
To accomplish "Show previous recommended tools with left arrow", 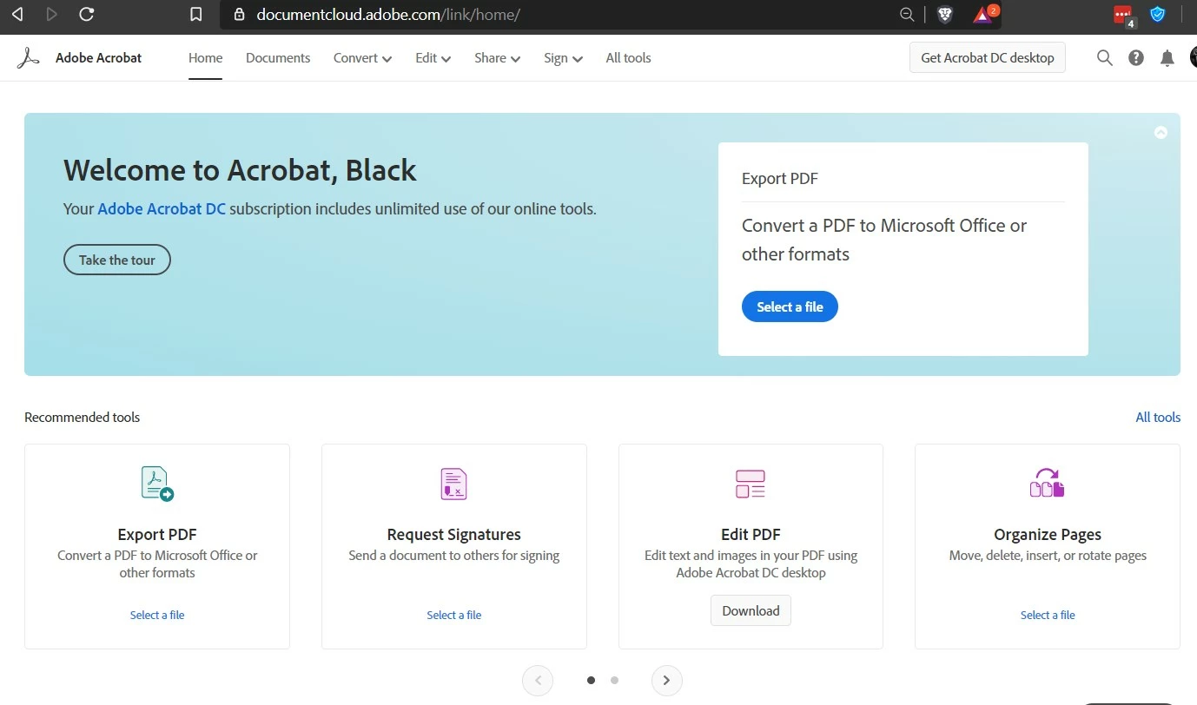I will click(538, 681).
